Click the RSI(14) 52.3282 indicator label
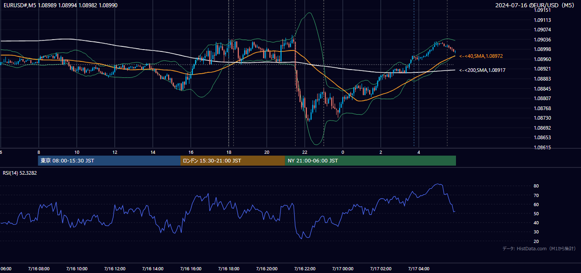581x273 pixels. pos(20,173)
